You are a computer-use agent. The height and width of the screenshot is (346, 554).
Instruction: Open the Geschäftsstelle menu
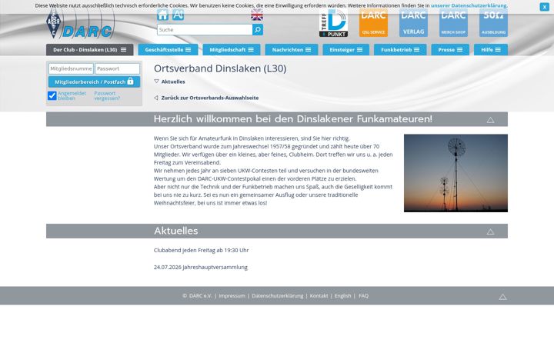pos(168,50)
